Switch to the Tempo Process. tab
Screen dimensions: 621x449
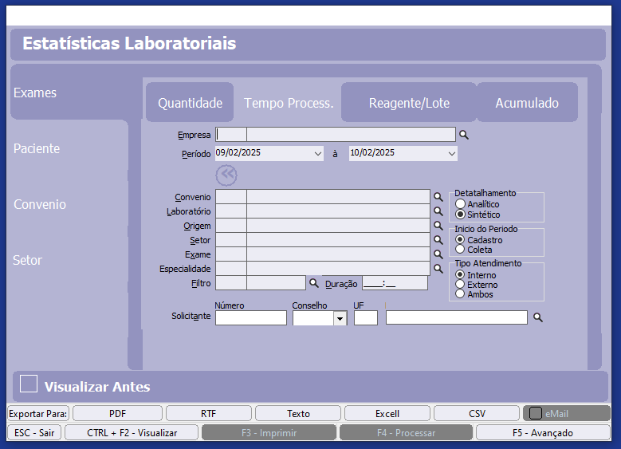(x=288, y=103)
